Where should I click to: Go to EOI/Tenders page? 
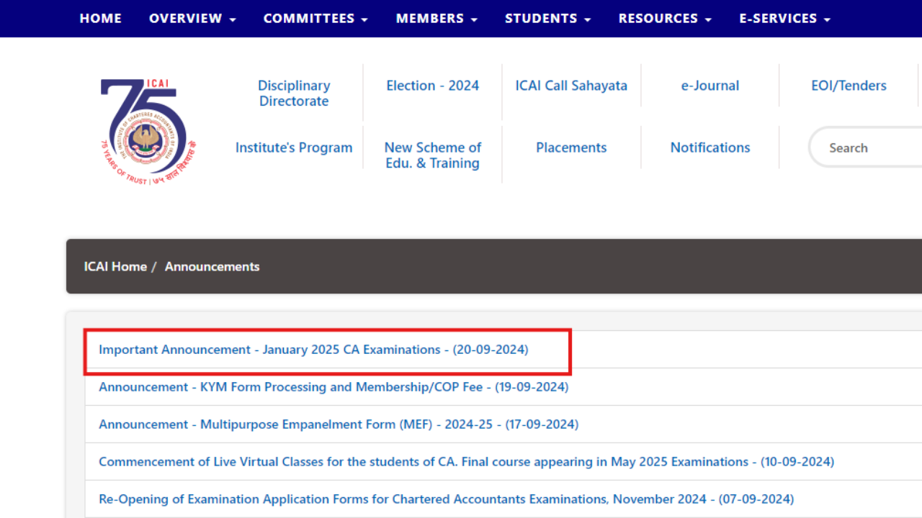click(x=849, y=86)
